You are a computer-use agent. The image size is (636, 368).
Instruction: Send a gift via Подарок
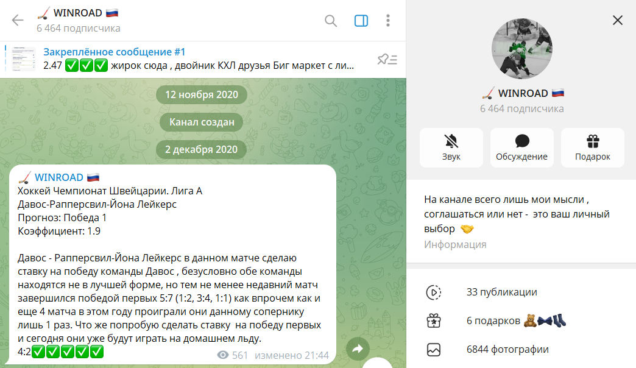pyautogui.click(x=592, y=147)
